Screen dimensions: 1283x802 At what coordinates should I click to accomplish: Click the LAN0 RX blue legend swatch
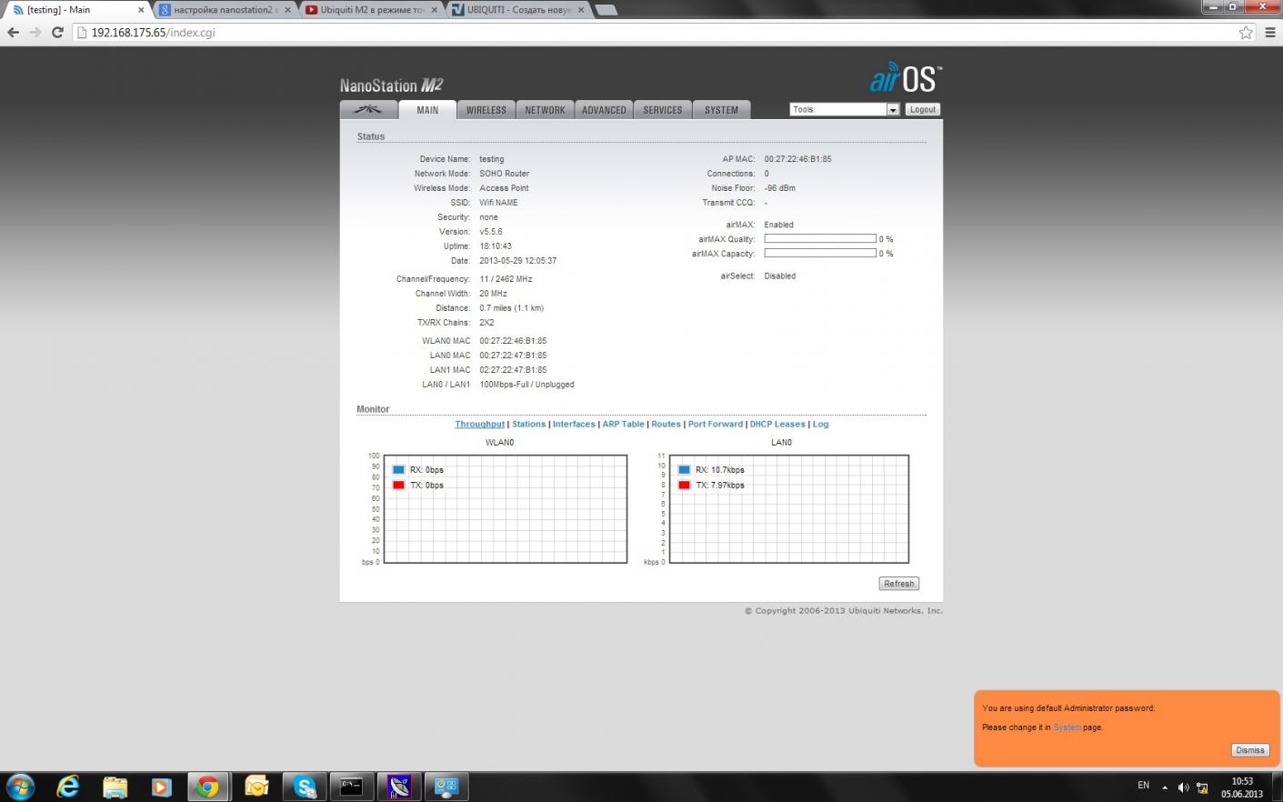click(684, 470)
